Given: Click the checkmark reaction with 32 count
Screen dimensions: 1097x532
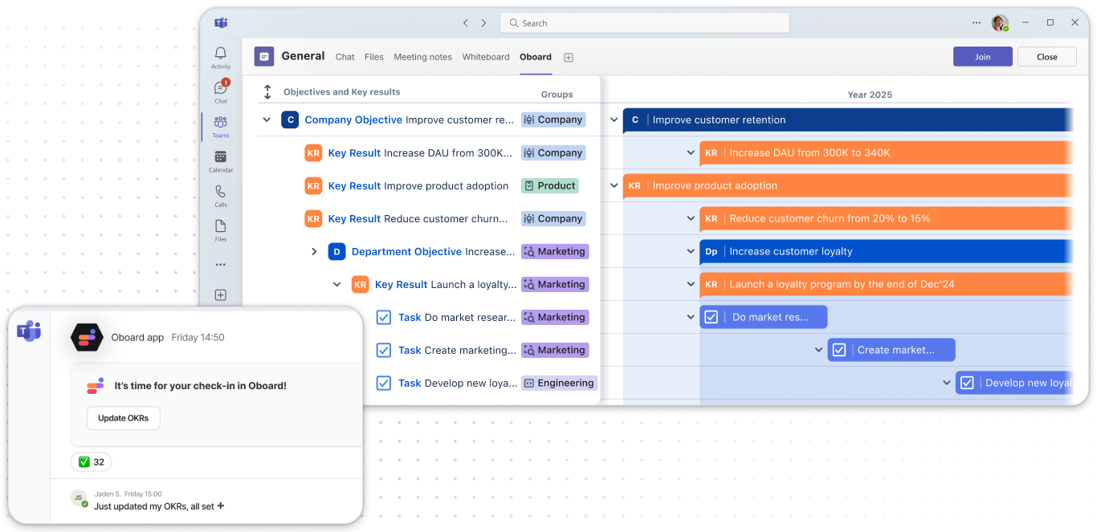Looking at the screenshot, I should click(x=91, y=462).
